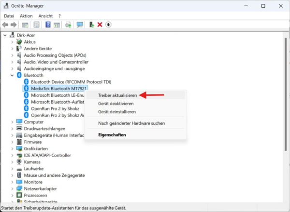The image size is (290, 212).
Task: Select Eingabegeräte (Human Interface) row
Action: point(54,135)
